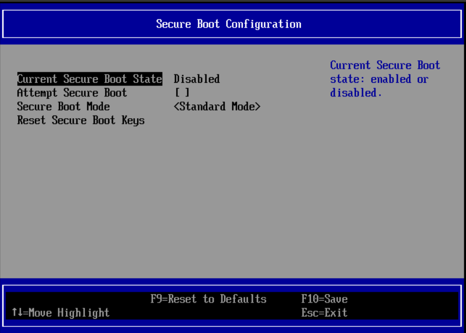Click the Disabled state value
Screen dimensions: 466x333
(x=197, y=79)
